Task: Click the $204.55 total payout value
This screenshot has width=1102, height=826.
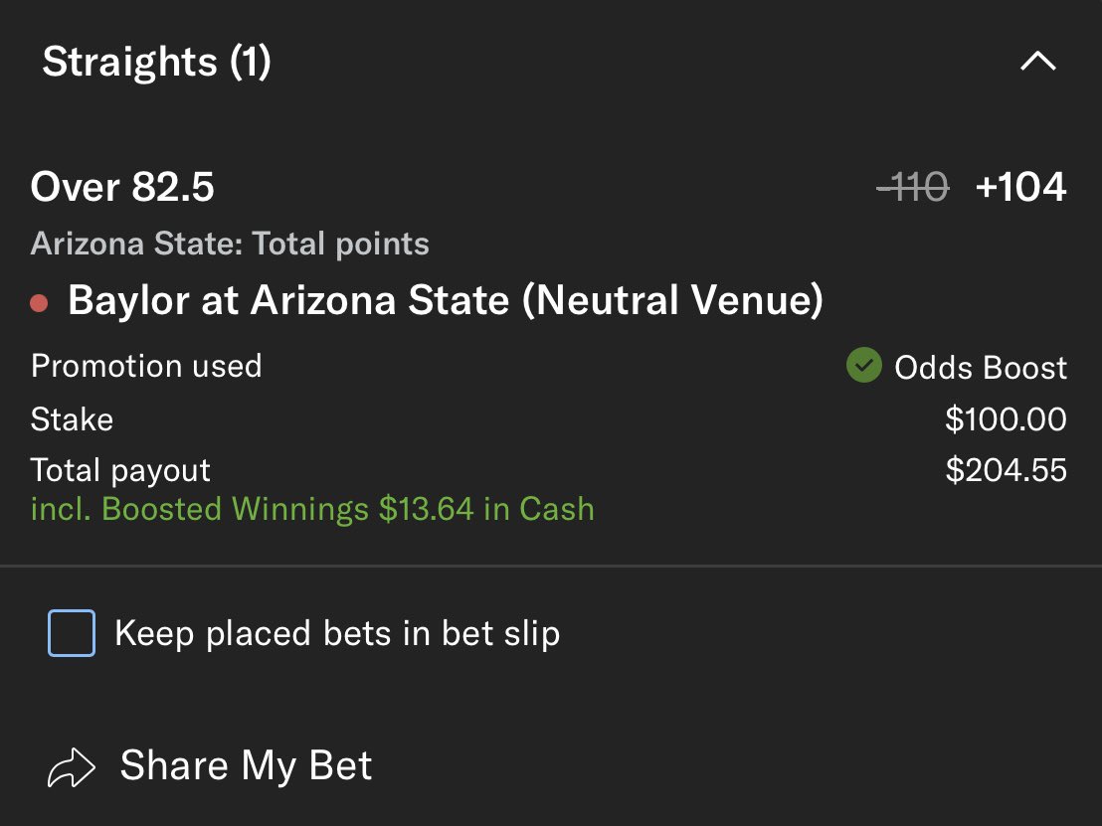Action: 1006,470
